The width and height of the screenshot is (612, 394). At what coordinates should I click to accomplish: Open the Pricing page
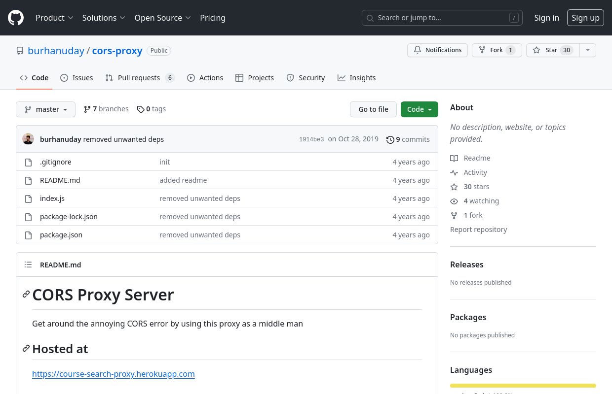point(213,18)
